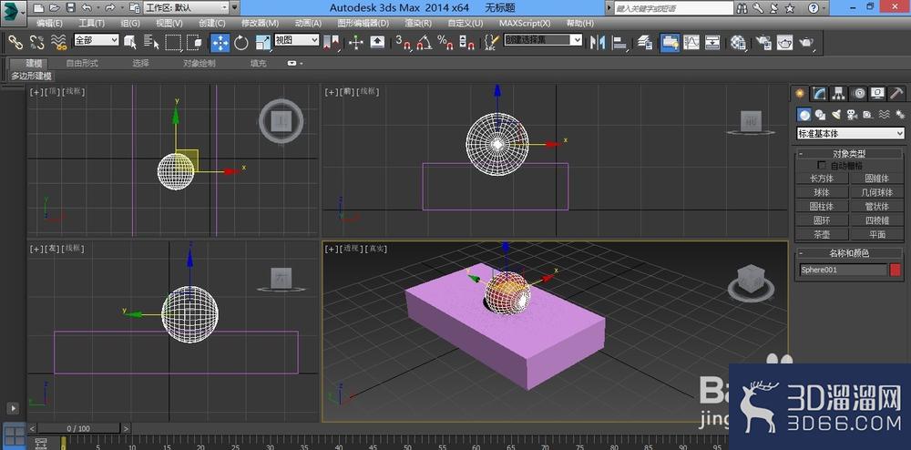Image resolution: width=911 pixels, height=450 pixels.
Task: Toggle the Graphite Ribbon icon
Action: pyautogui.click(x=670, y=42)
